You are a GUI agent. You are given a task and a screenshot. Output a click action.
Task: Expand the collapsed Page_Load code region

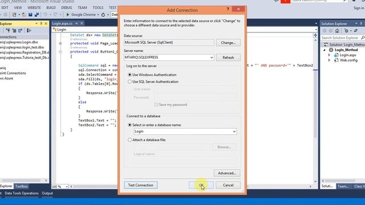coord(60,43)
